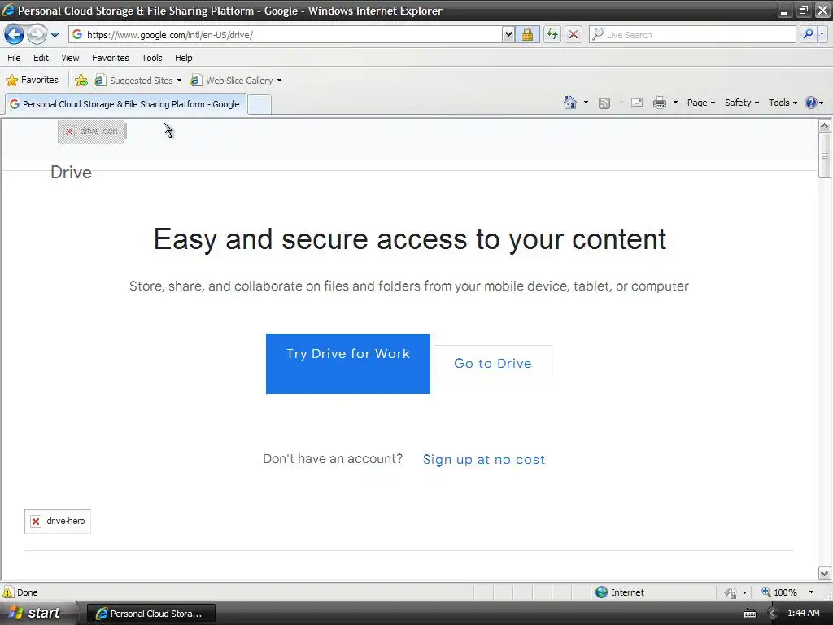Open the Tools menu in menu bar
The image size is (833, 625).
152,58
